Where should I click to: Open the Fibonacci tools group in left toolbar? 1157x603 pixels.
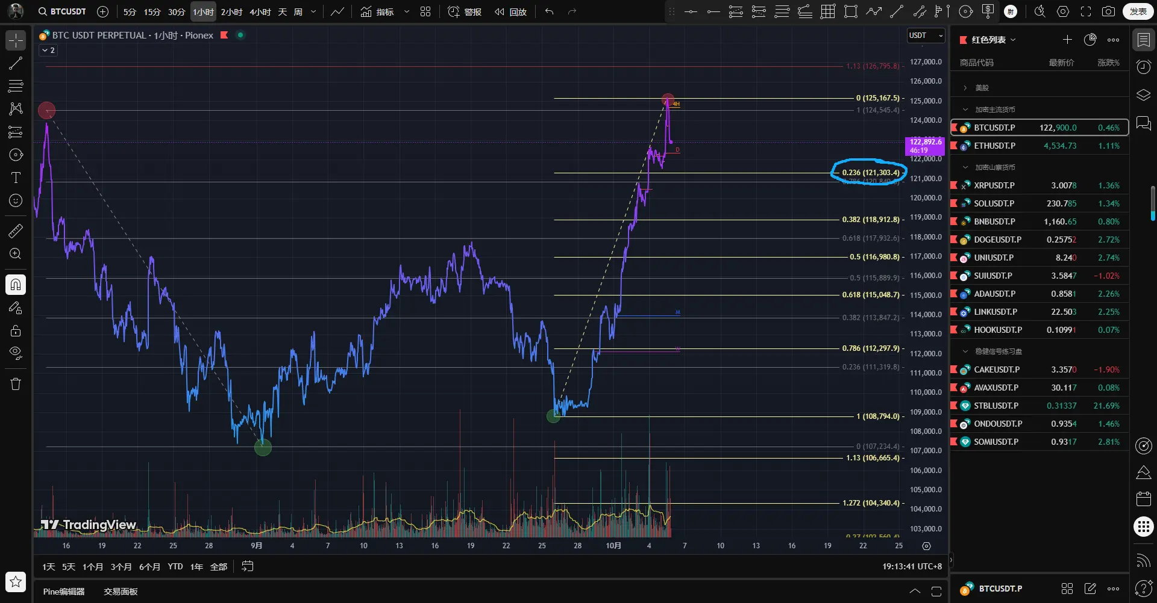(16, 86)
